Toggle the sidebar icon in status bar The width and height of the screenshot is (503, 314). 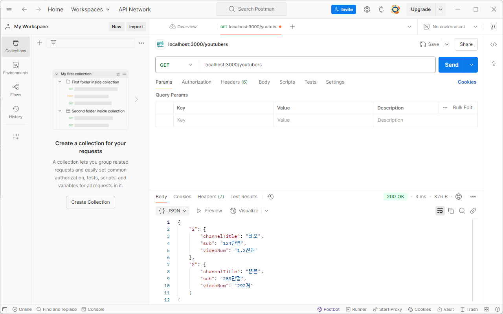click(5, 309)
